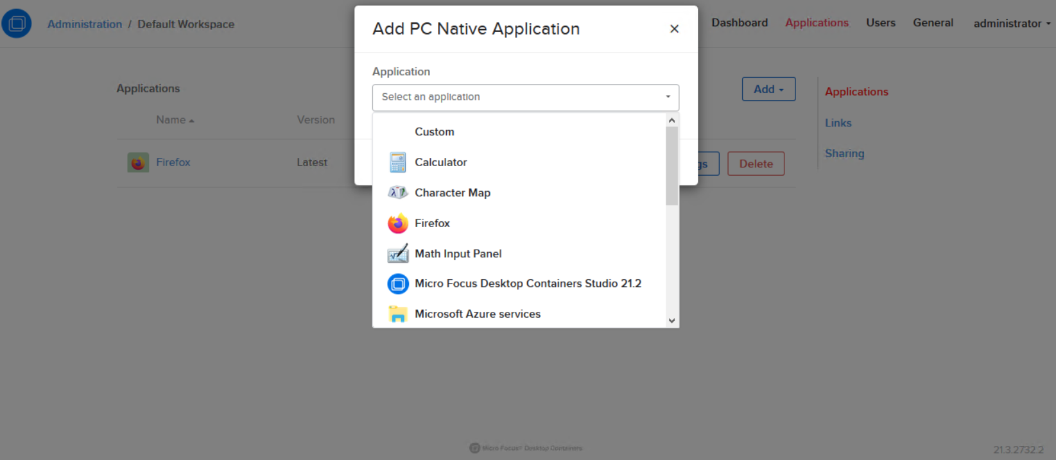Go to the Users tab
This screenshot has height=460, width=1056.
881,23
